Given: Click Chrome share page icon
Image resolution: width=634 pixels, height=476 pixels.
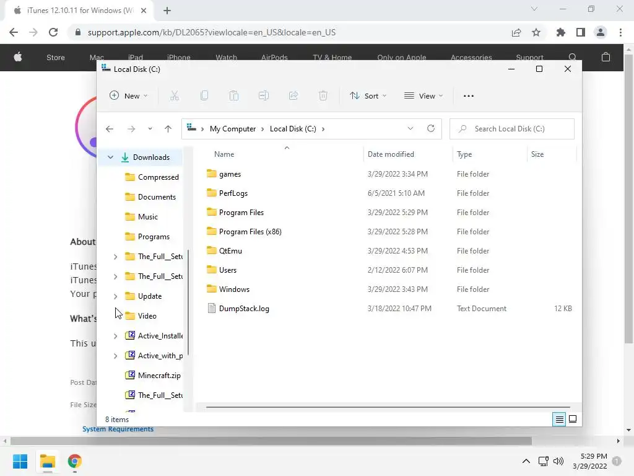Looking at the screenshot, I should coord(516,32).
